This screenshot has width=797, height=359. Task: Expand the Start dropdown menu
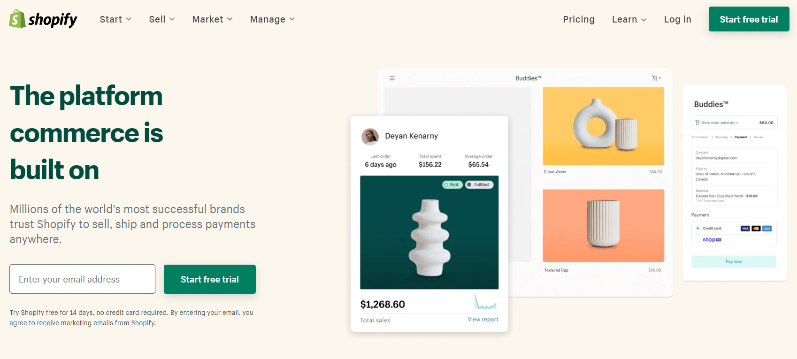click(x=115, y=19)
